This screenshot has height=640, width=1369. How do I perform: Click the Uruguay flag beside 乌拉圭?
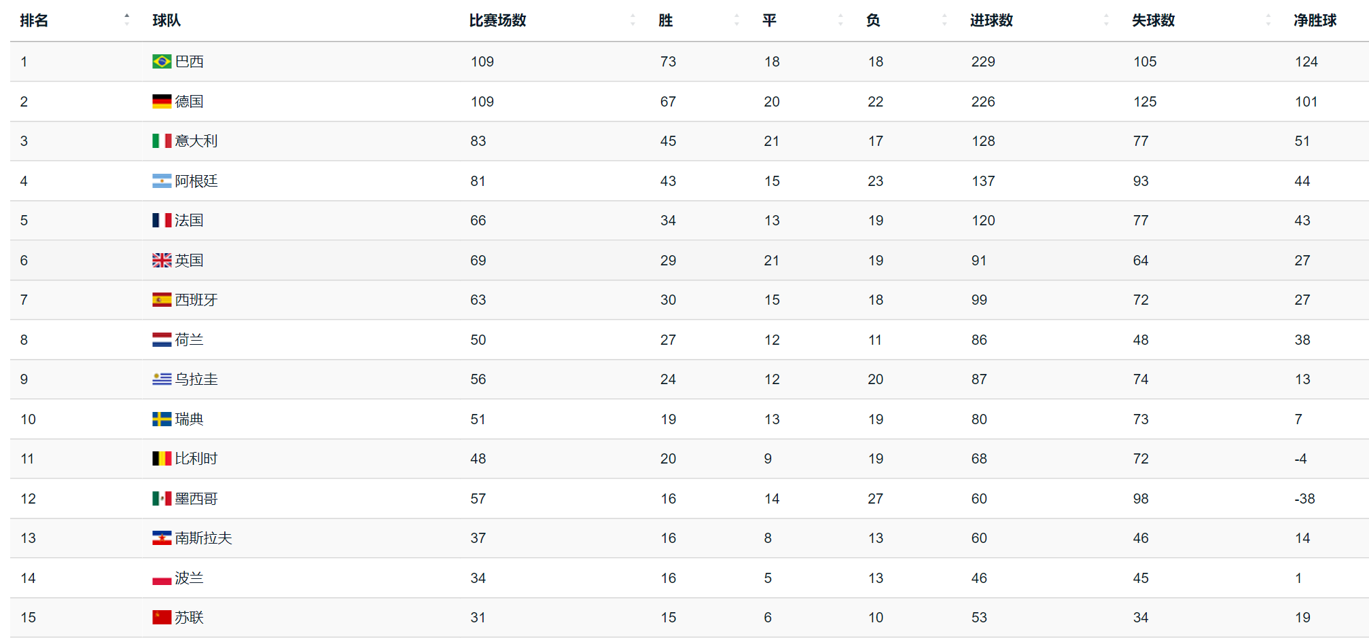point(162,379)
